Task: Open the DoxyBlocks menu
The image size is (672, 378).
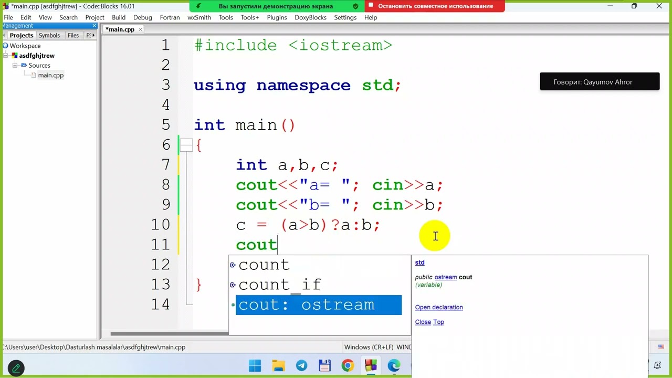Action: click(310, 17)
